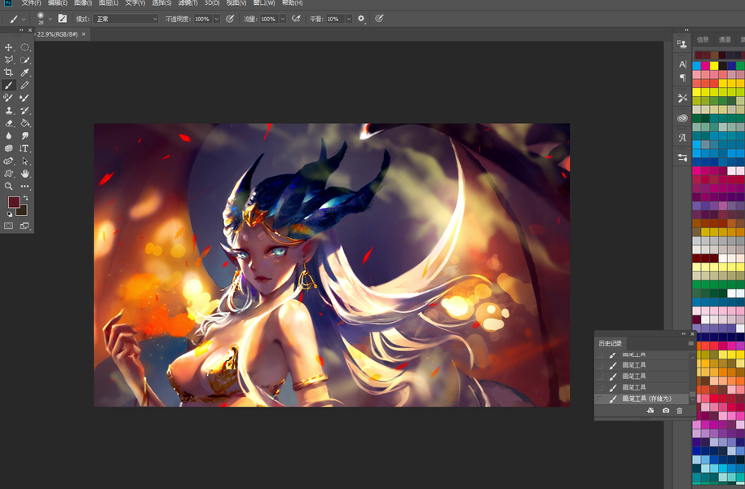This screenshot has width=745, height=489.
Task: Open the 图像 (Image) menu
Action: coord(83,2)
